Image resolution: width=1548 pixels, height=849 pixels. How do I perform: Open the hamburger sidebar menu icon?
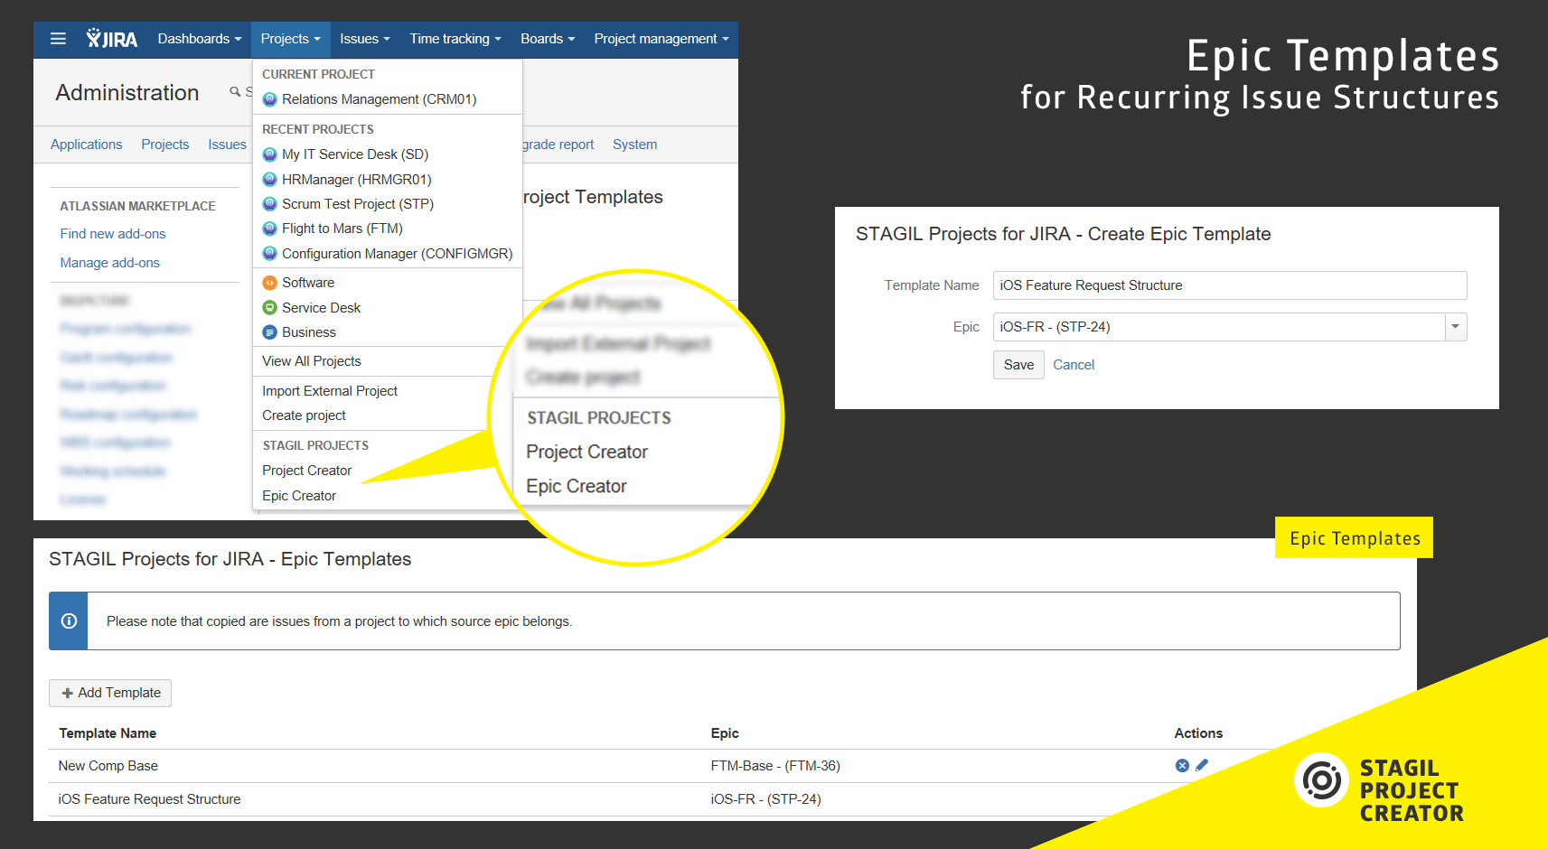tap(58, 39)
